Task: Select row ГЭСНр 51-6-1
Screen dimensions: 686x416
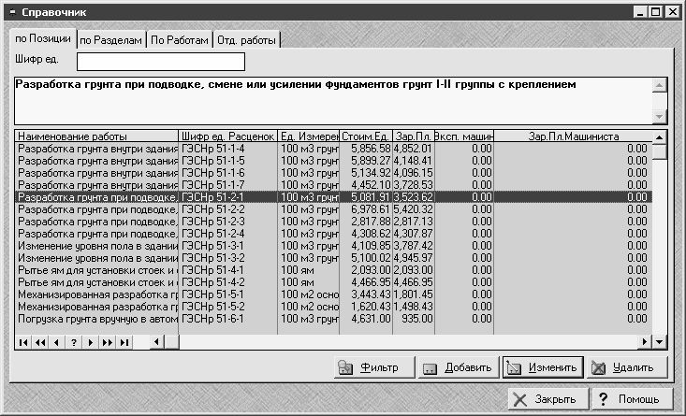Action: pos(333,319)
